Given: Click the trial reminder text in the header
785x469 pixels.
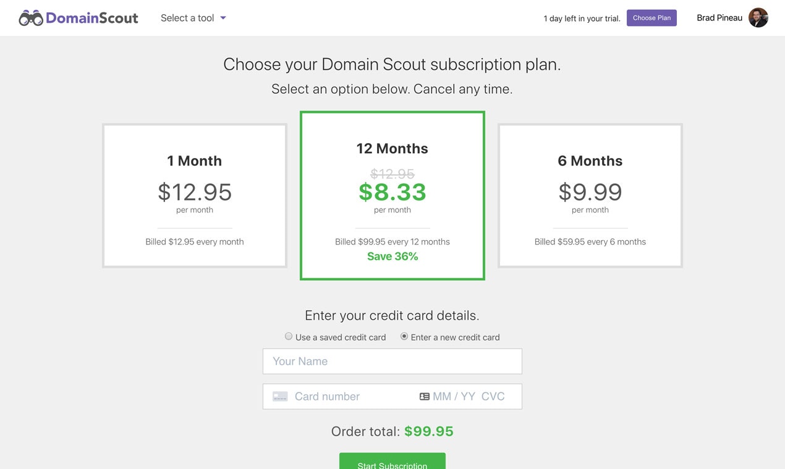Looking at the screenshot, I should [x=582, y=19].
